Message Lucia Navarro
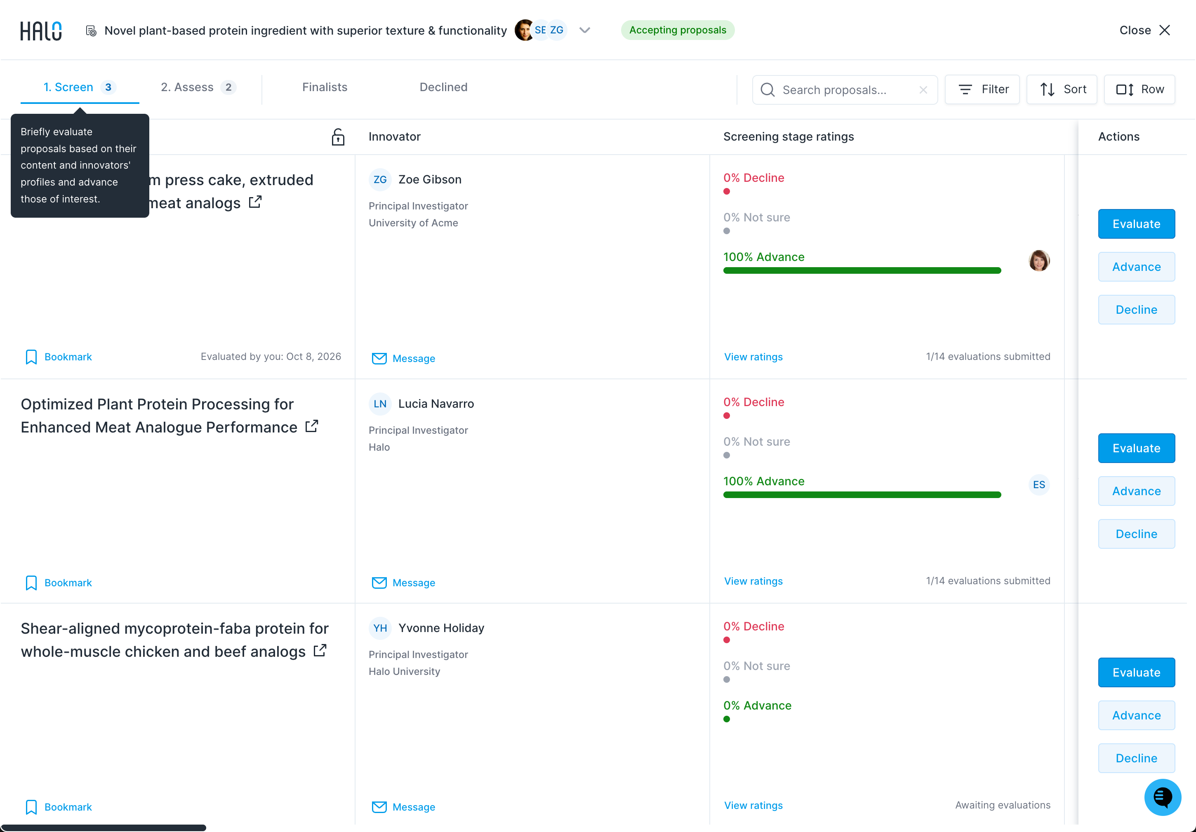Viewport: 1196px width, 832px height. click(x=404, y=583)
